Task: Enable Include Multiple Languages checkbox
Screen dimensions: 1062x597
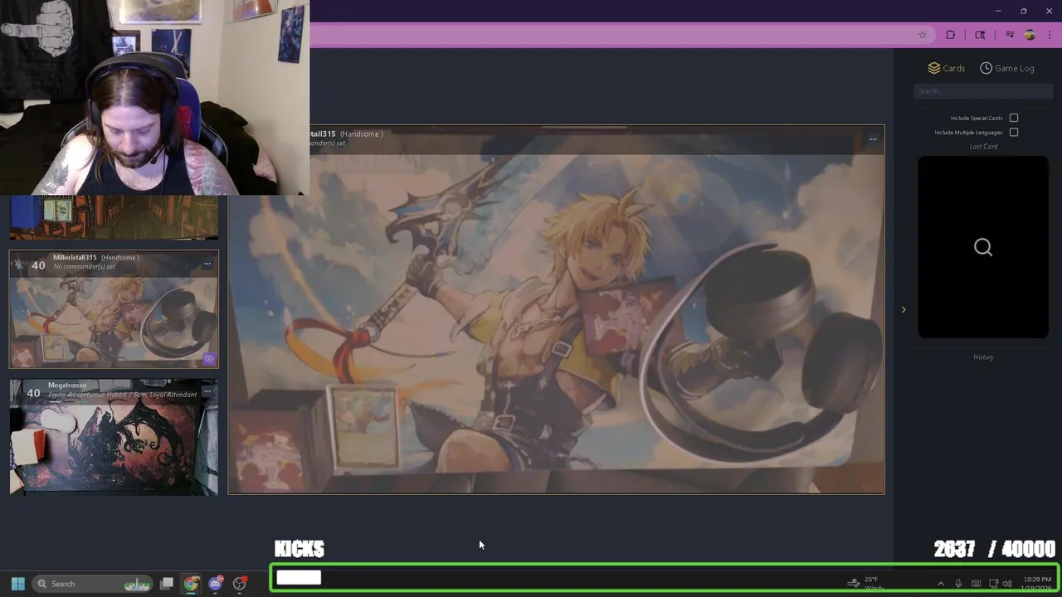Action: point(1014,132)
